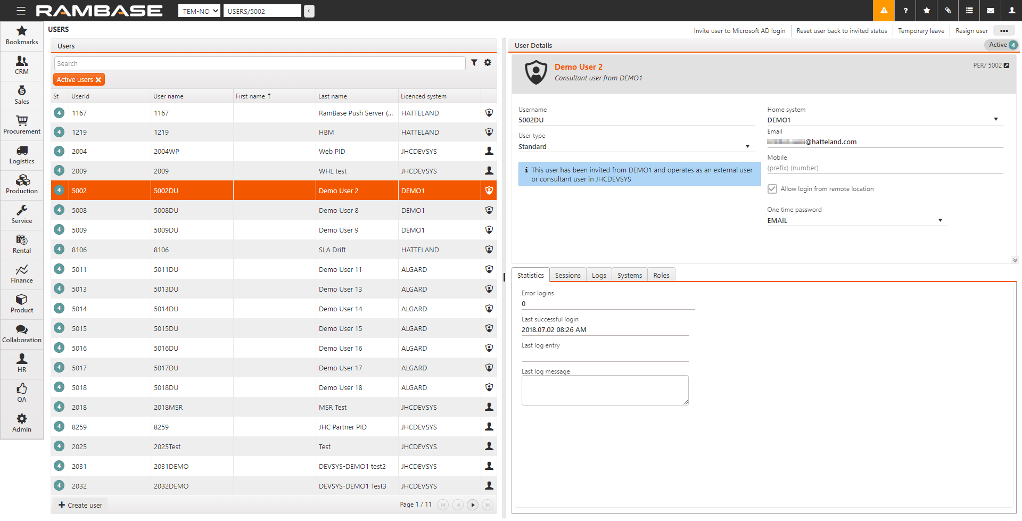Open the hamburger main menu
The height and width of the screenshot is (521, 1022).
(21, 11)
